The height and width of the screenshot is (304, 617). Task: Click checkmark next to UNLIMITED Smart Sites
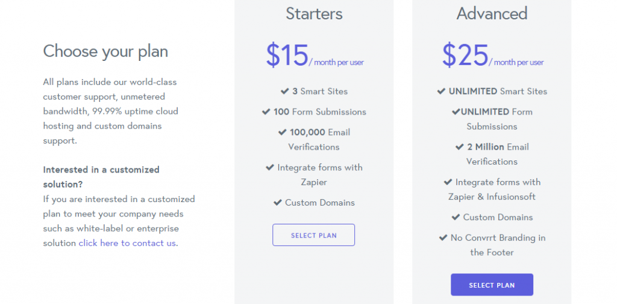(x=441, y=91)
